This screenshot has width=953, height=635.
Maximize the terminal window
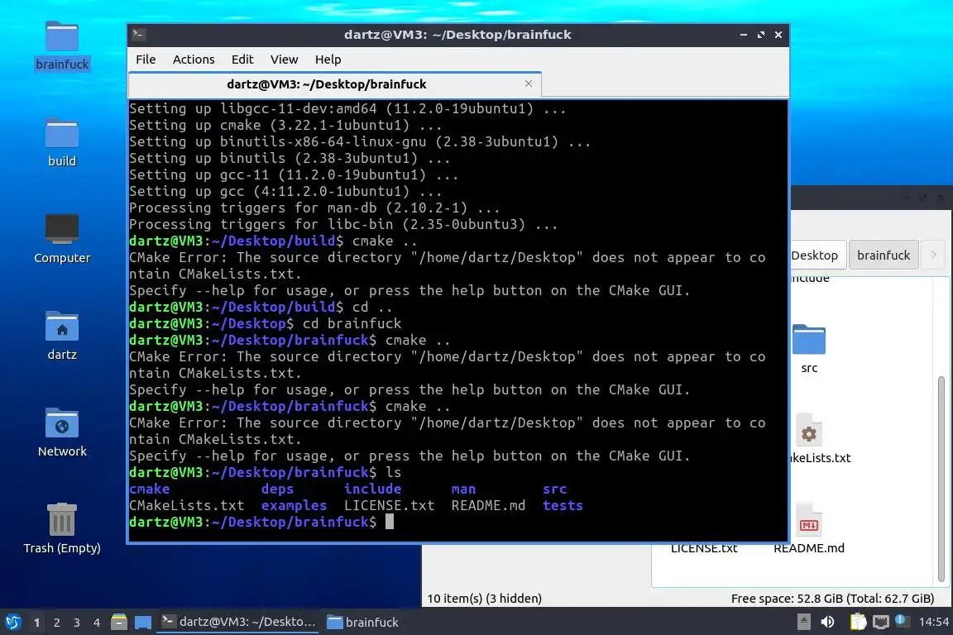pos(761,35)
